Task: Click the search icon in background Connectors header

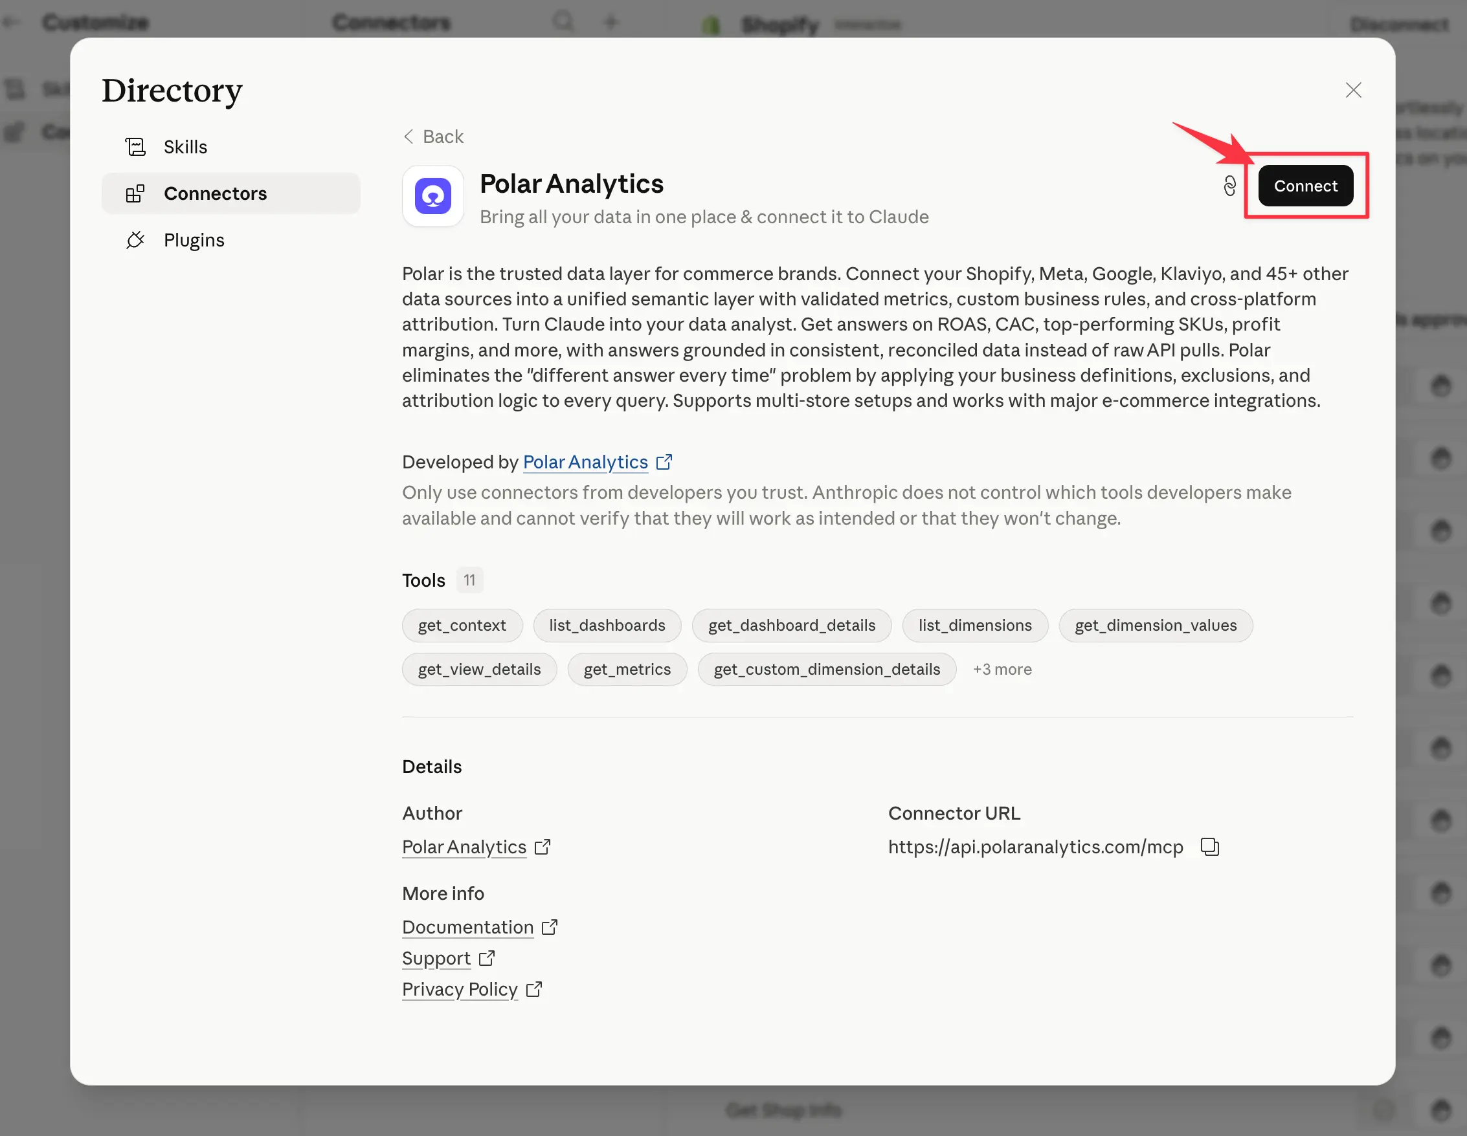Action: click(563, 21)
